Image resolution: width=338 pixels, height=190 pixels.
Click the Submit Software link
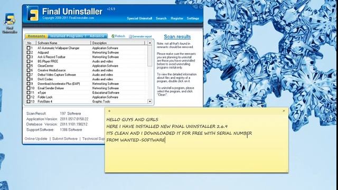pyautogui.click(x=64, y=139)
